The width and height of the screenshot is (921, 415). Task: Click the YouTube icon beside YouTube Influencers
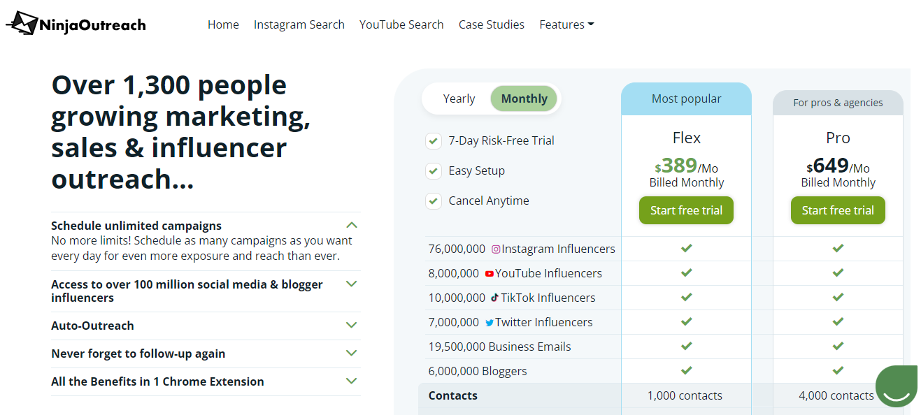click(490, 274)
